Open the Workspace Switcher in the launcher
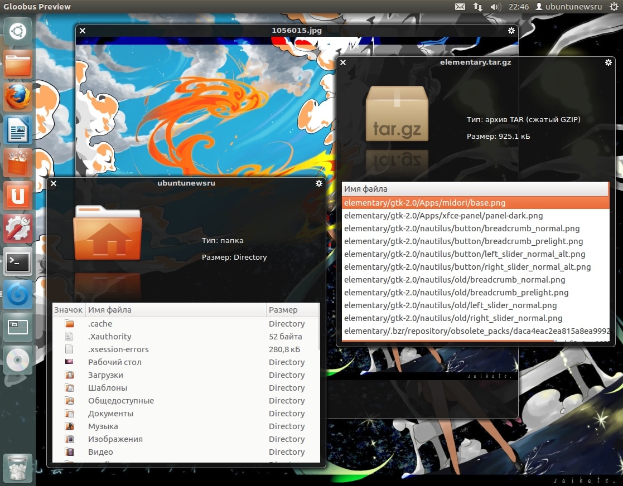This screenshot has height=486, width=623. tap(18, 328)
